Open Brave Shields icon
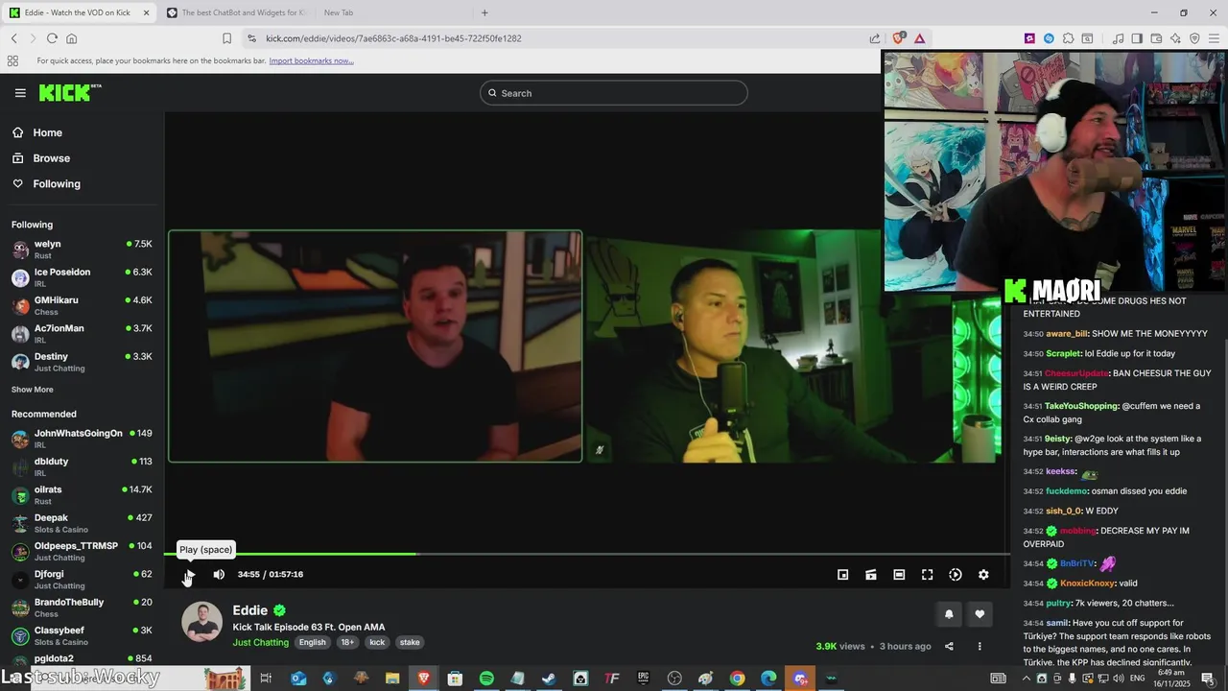This screenshot has height=691, width=1228. tap(899, 38)
